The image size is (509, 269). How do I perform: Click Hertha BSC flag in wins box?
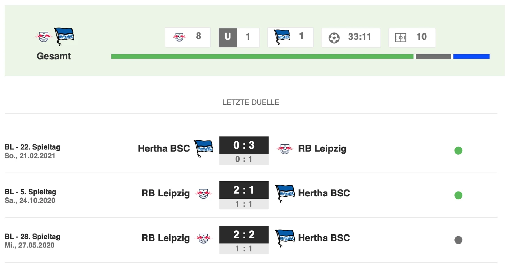pyautogui.click(x=282, y=37)
